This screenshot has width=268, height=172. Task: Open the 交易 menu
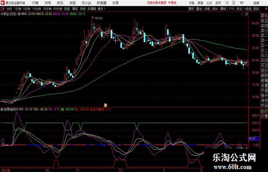(x=115, y=3)
